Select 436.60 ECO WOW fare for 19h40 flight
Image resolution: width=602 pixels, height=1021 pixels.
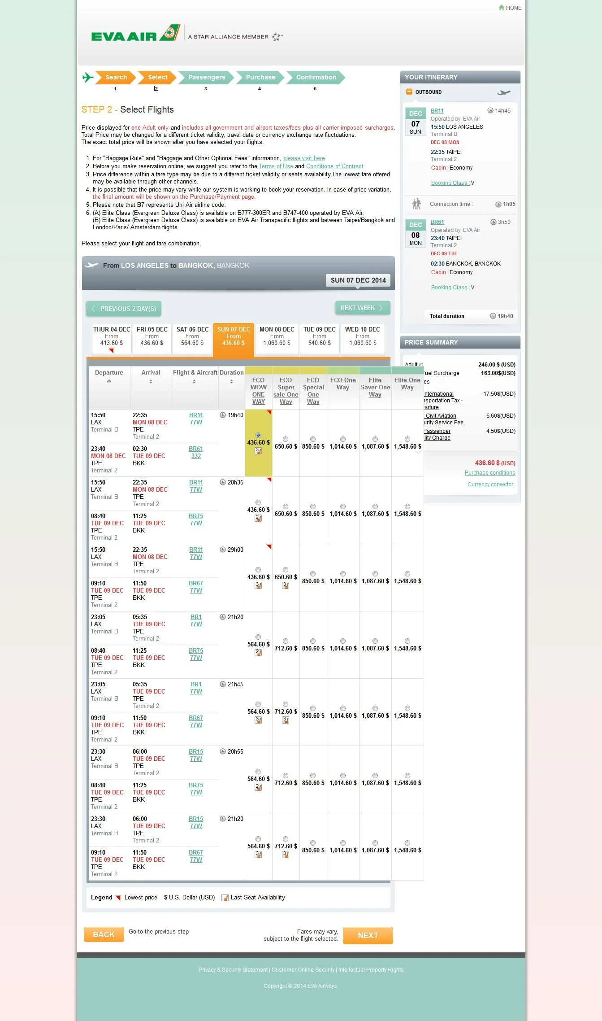258,435
